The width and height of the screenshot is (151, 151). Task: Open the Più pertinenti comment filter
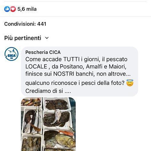pos(27,38)
